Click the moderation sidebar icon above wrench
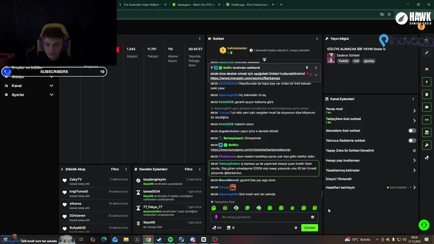 pos(427,132)
